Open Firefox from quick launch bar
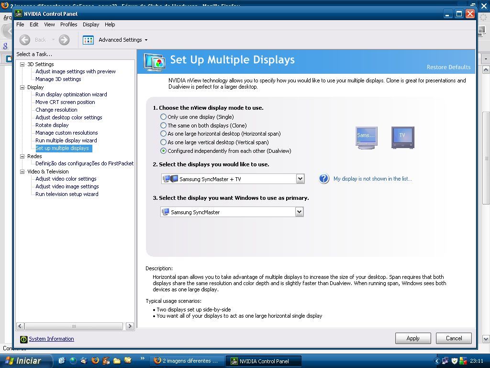490x368 pixels. 95,361
